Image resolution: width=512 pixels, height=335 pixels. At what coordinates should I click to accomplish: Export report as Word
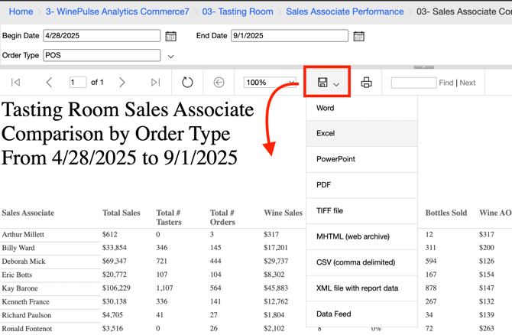tap(326, 108)
